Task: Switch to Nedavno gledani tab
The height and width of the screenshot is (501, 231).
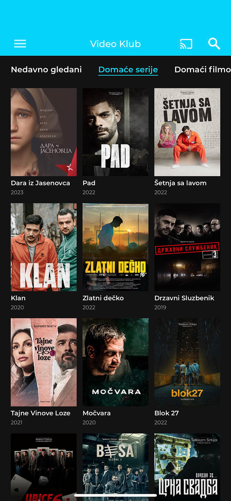Action: point(46,70)
